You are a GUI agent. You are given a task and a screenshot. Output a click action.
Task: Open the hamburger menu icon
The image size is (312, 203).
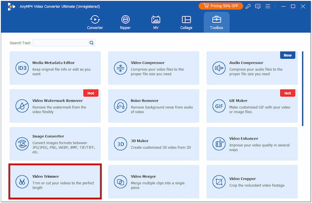(x=268, y=6)
